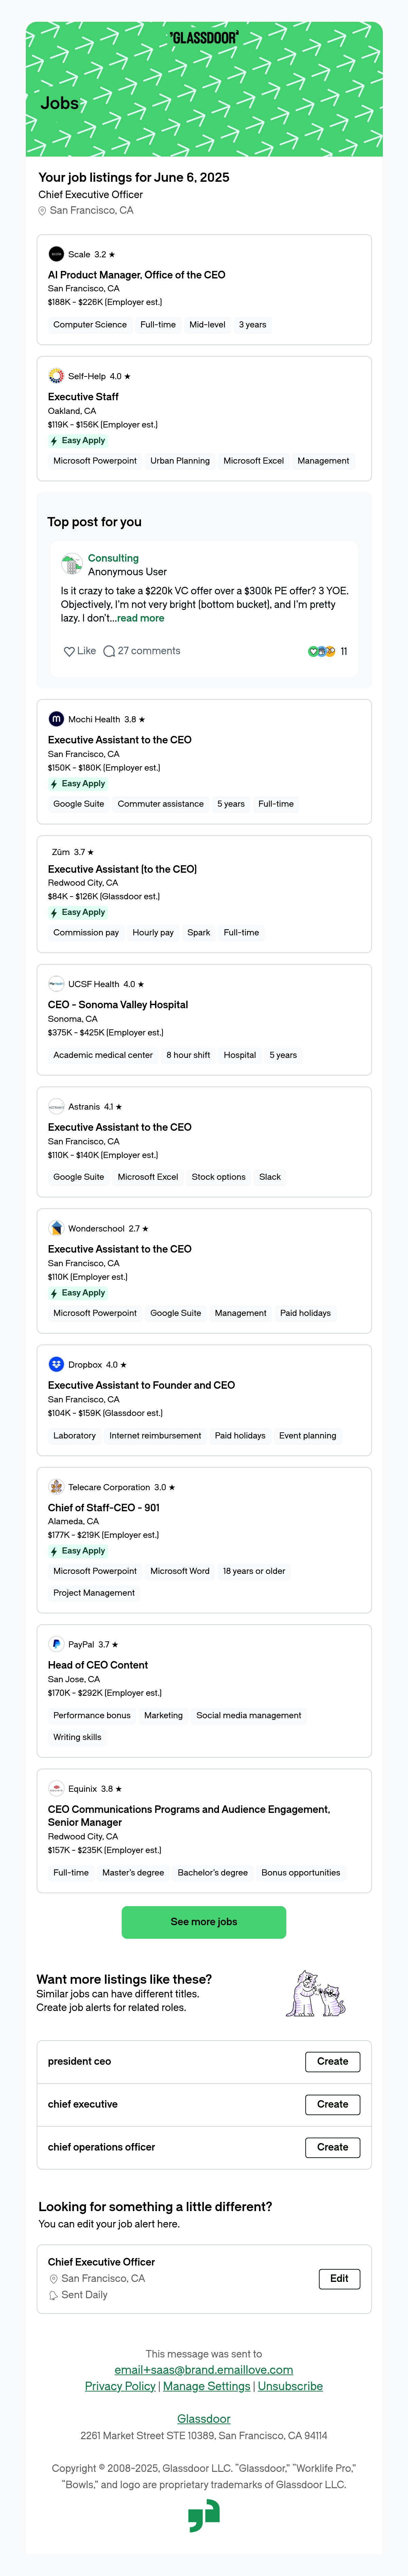Image resolution: width=408 pixels, height=2576 pixels.
Task: Create alert for president ceo
Action: tap(332, 2061)
